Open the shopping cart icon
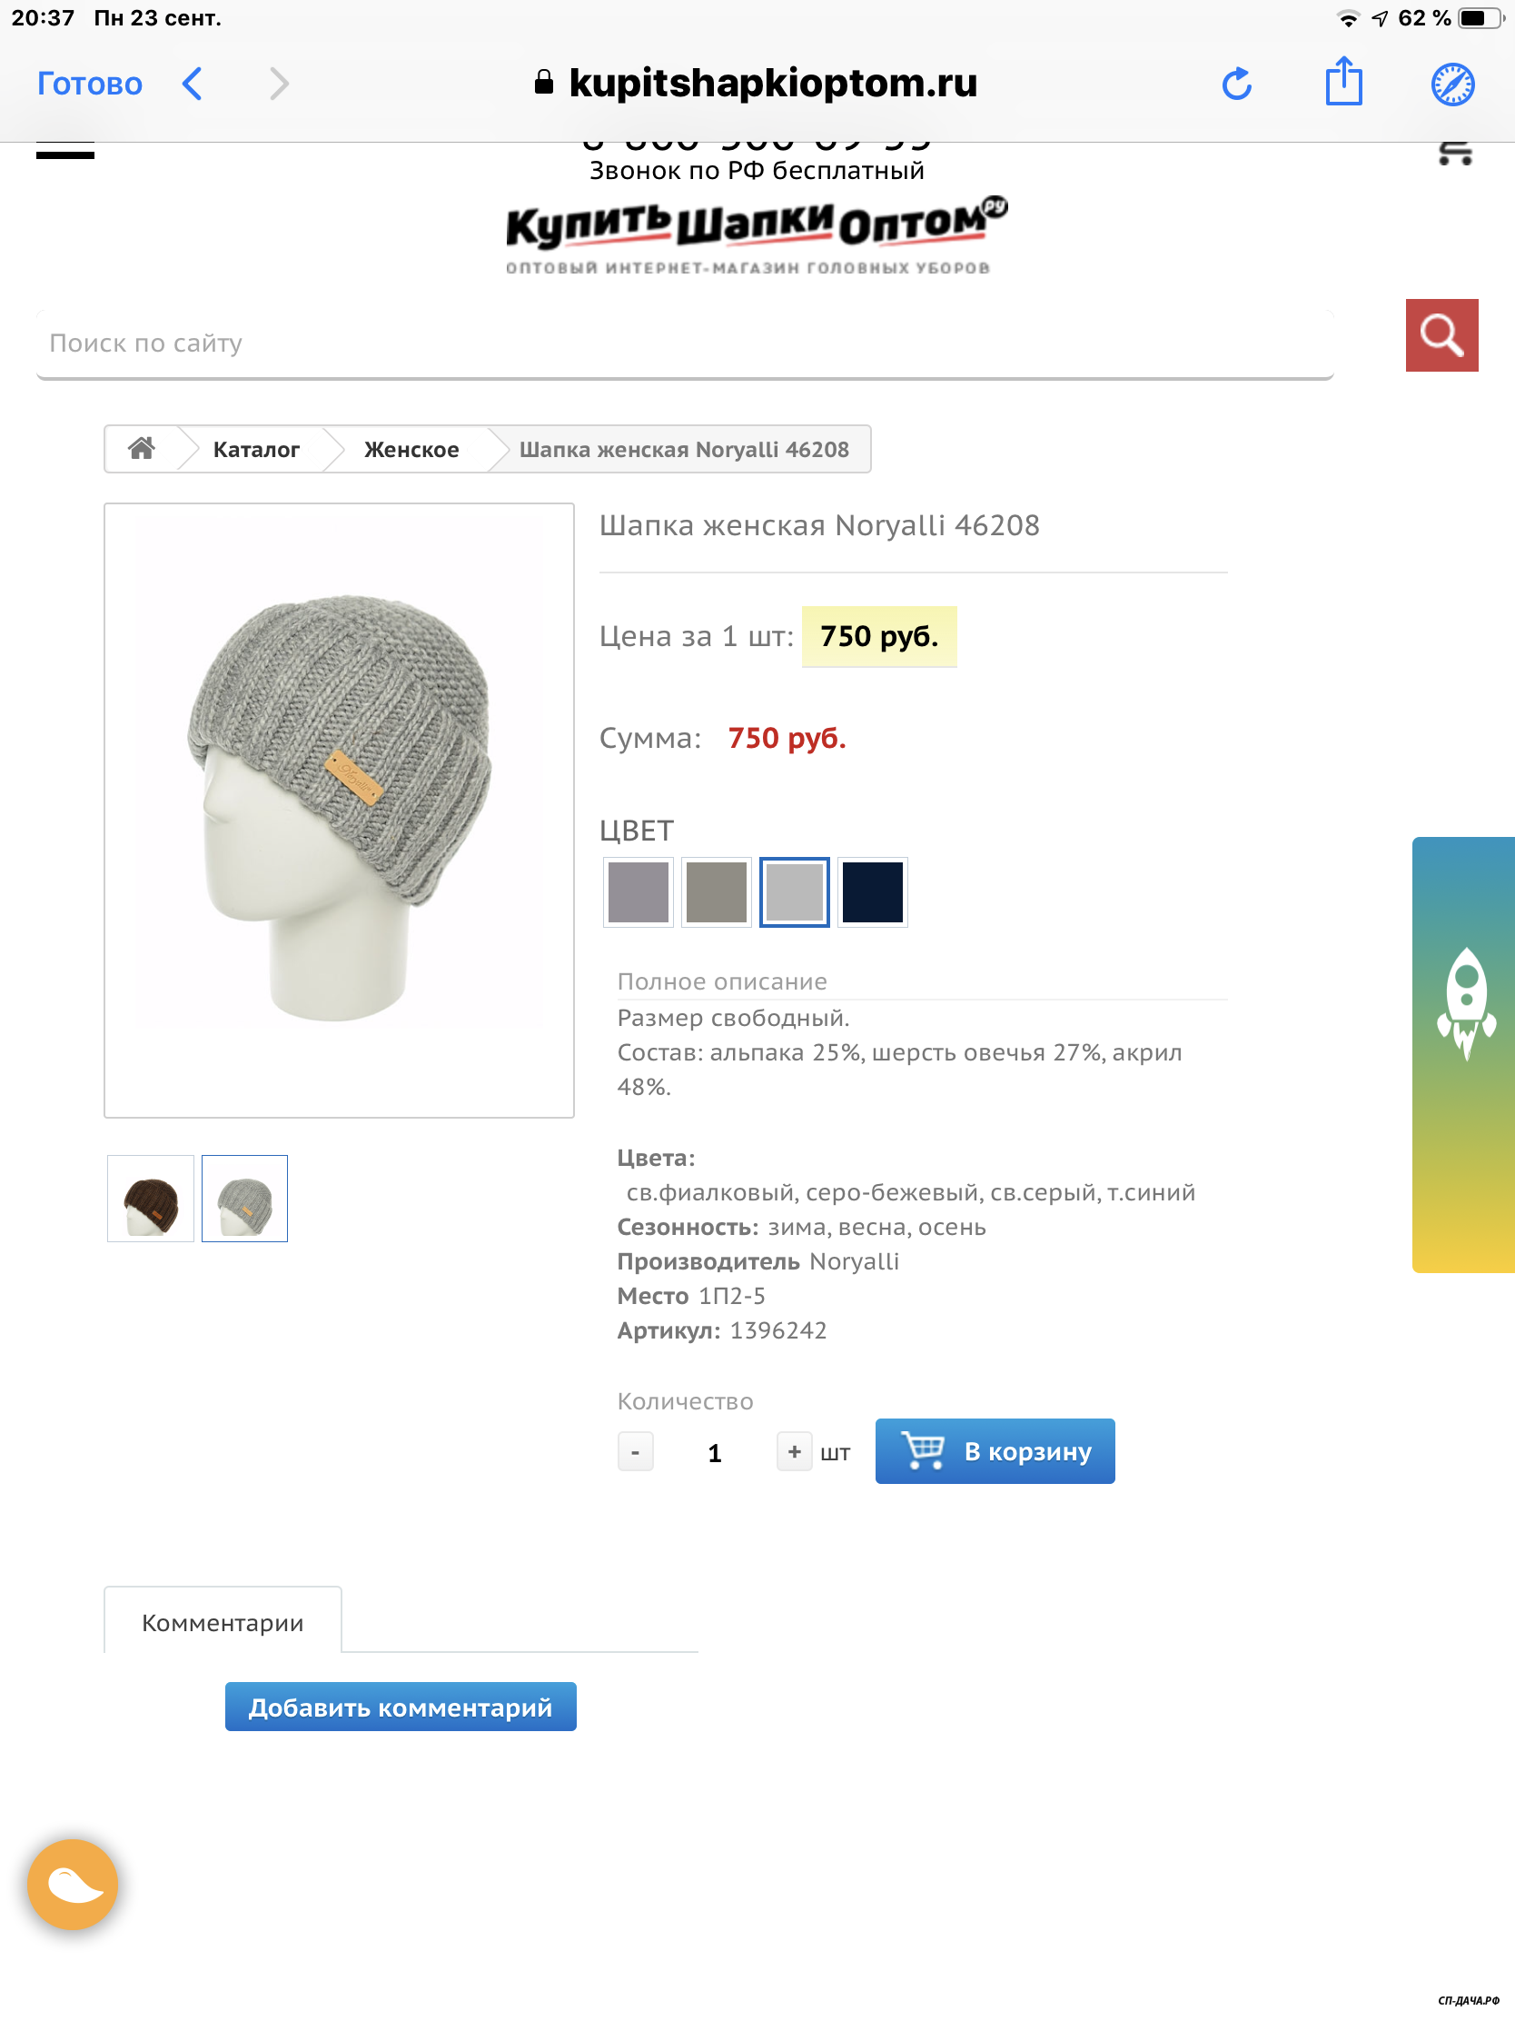Image resolution: width=1515 pixels, height=2021 pixels. (x=1455, y=154)
